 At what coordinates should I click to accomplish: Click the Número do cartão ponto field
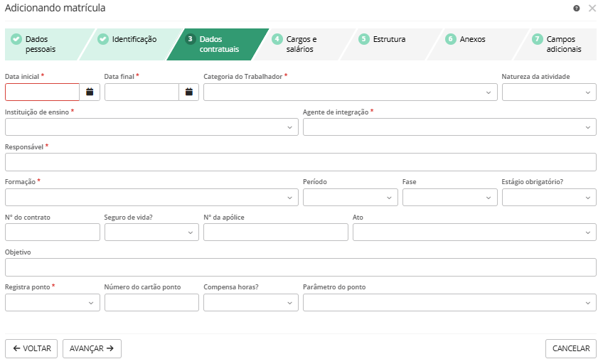(x=151, y=303)
